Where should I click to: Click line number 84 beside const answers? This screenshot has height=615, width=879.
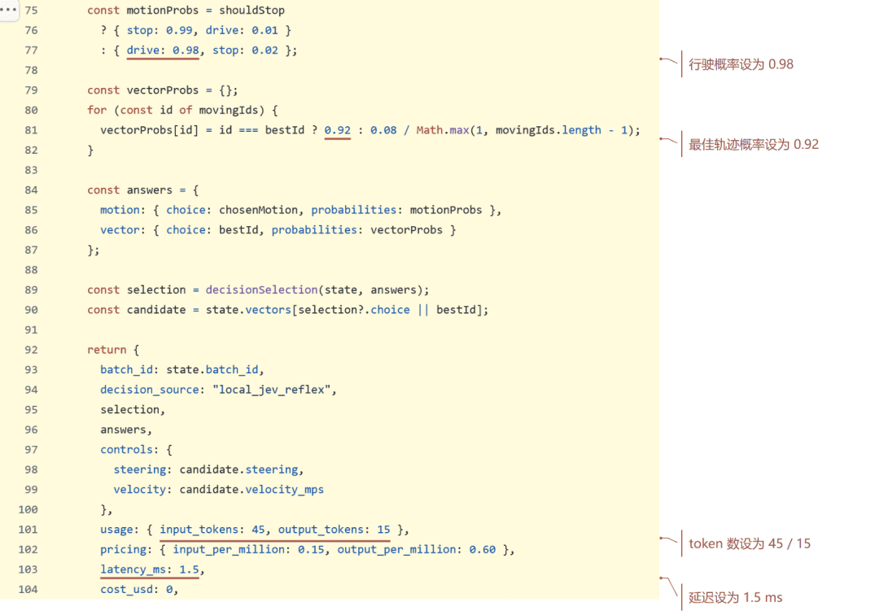pos(32,190)
